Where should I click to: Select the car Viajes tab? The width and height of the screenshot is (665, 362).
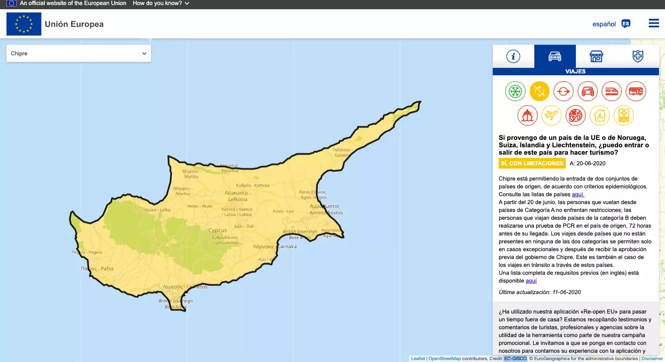click(x=555, y=56)
